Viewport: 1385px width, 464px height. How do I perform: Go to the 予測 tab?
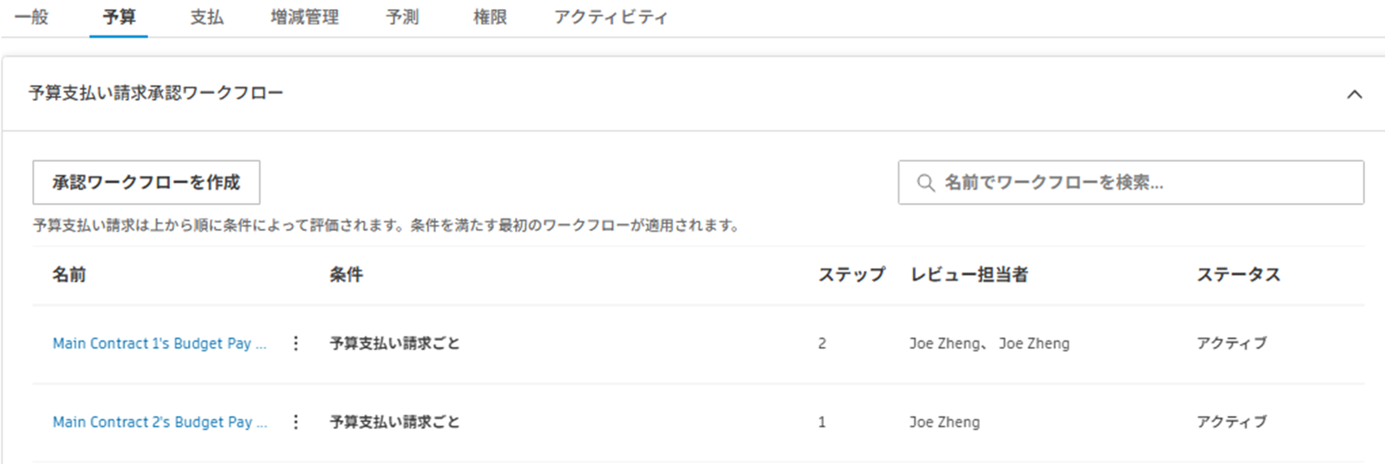click(x=402, y=17)
